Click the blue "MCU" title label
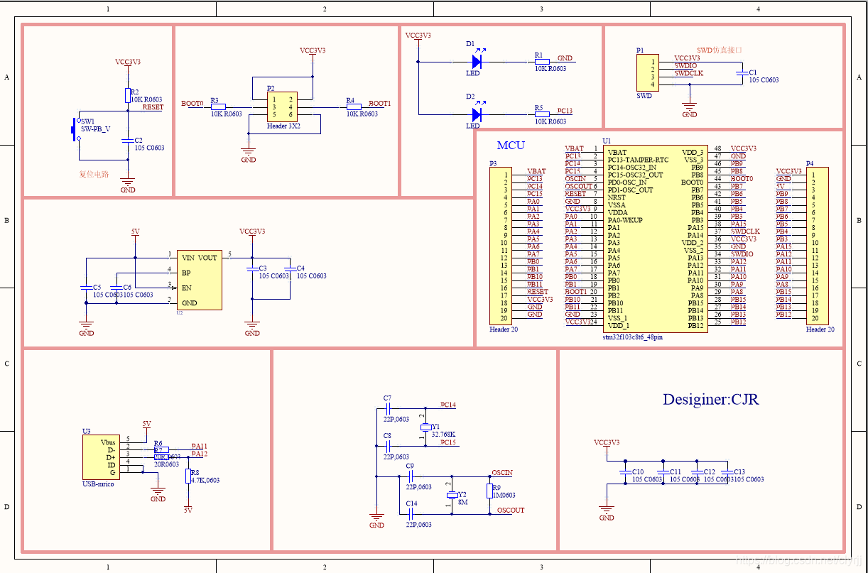Image resolution: width=868 pixels, height=573 pixels. click(x=511, y=146)
